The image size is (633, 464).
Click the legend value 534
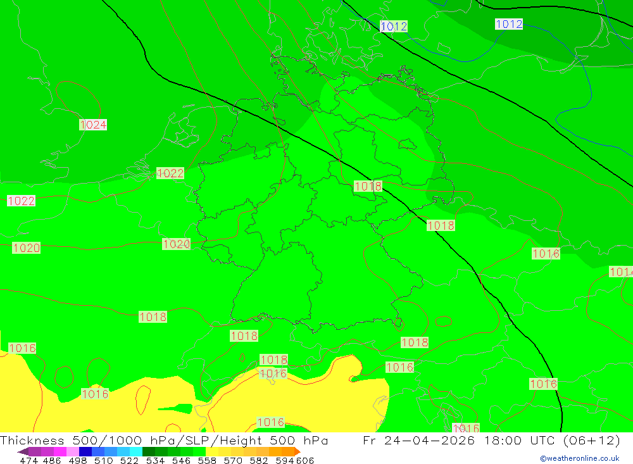click(x=156, y=460)
